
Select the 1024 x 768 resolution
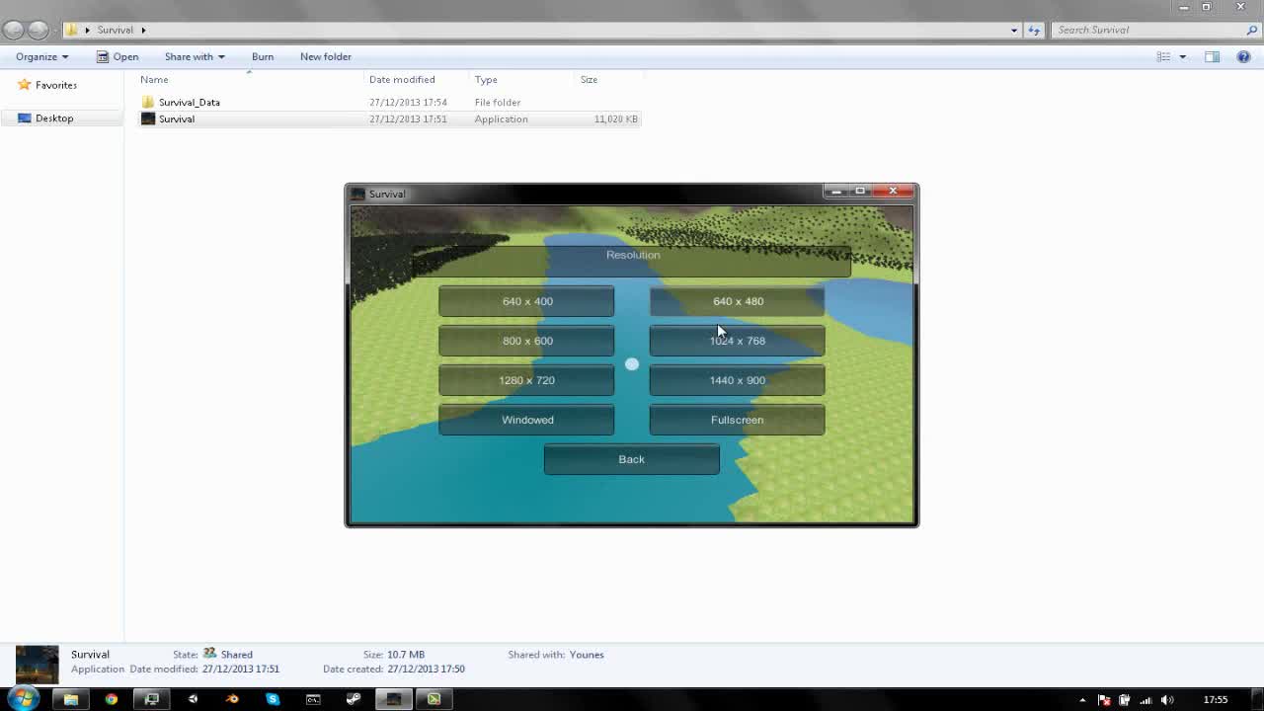point(737,341)
